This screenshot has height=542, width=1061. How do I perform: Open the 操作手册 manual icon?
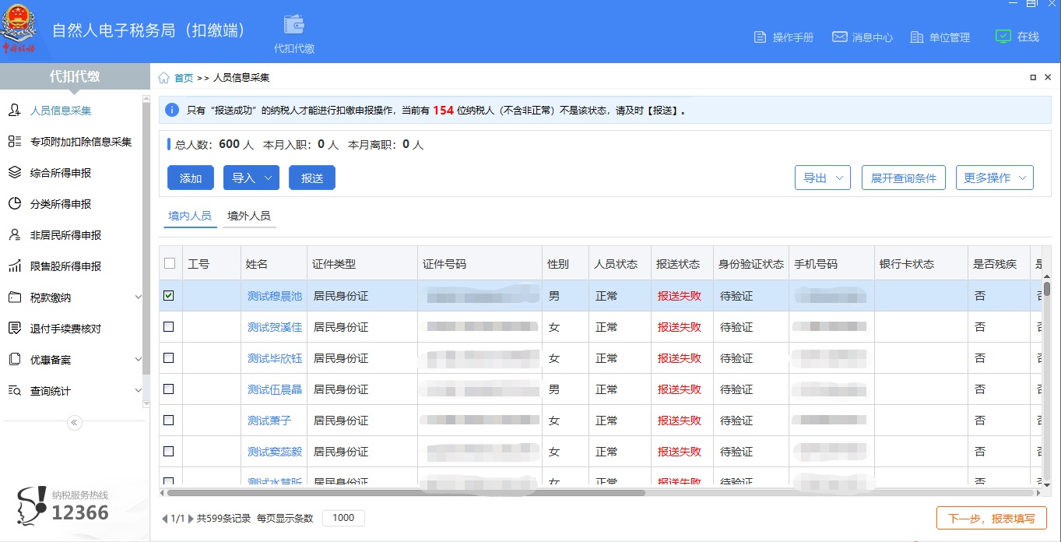coord(758,36)
